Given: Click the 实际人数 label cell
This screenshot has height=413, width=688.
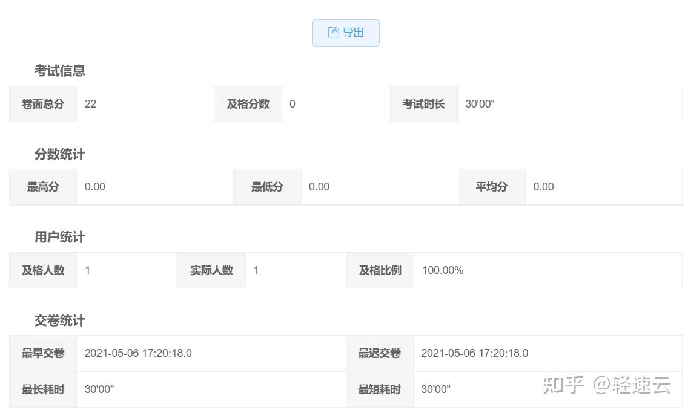Looking at the screenshot, I should click(x=211, y=270).
